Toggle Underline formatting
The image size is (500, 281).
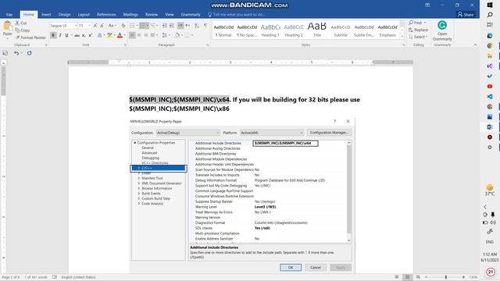(66, 35)
